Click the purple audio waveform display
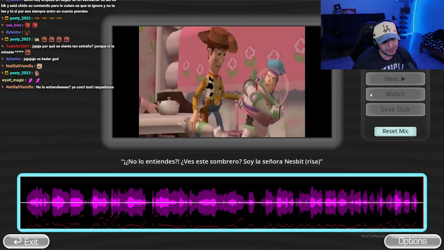Screen dimensions: 444x250 click(x=222, y=202)
